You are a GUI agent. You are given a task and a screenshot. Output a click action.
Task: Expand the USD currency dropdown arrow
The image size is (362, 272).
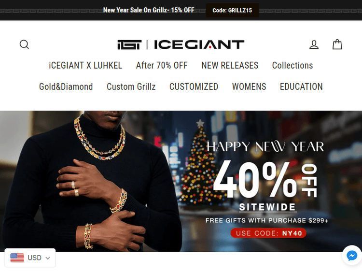[x=48, y=258]
